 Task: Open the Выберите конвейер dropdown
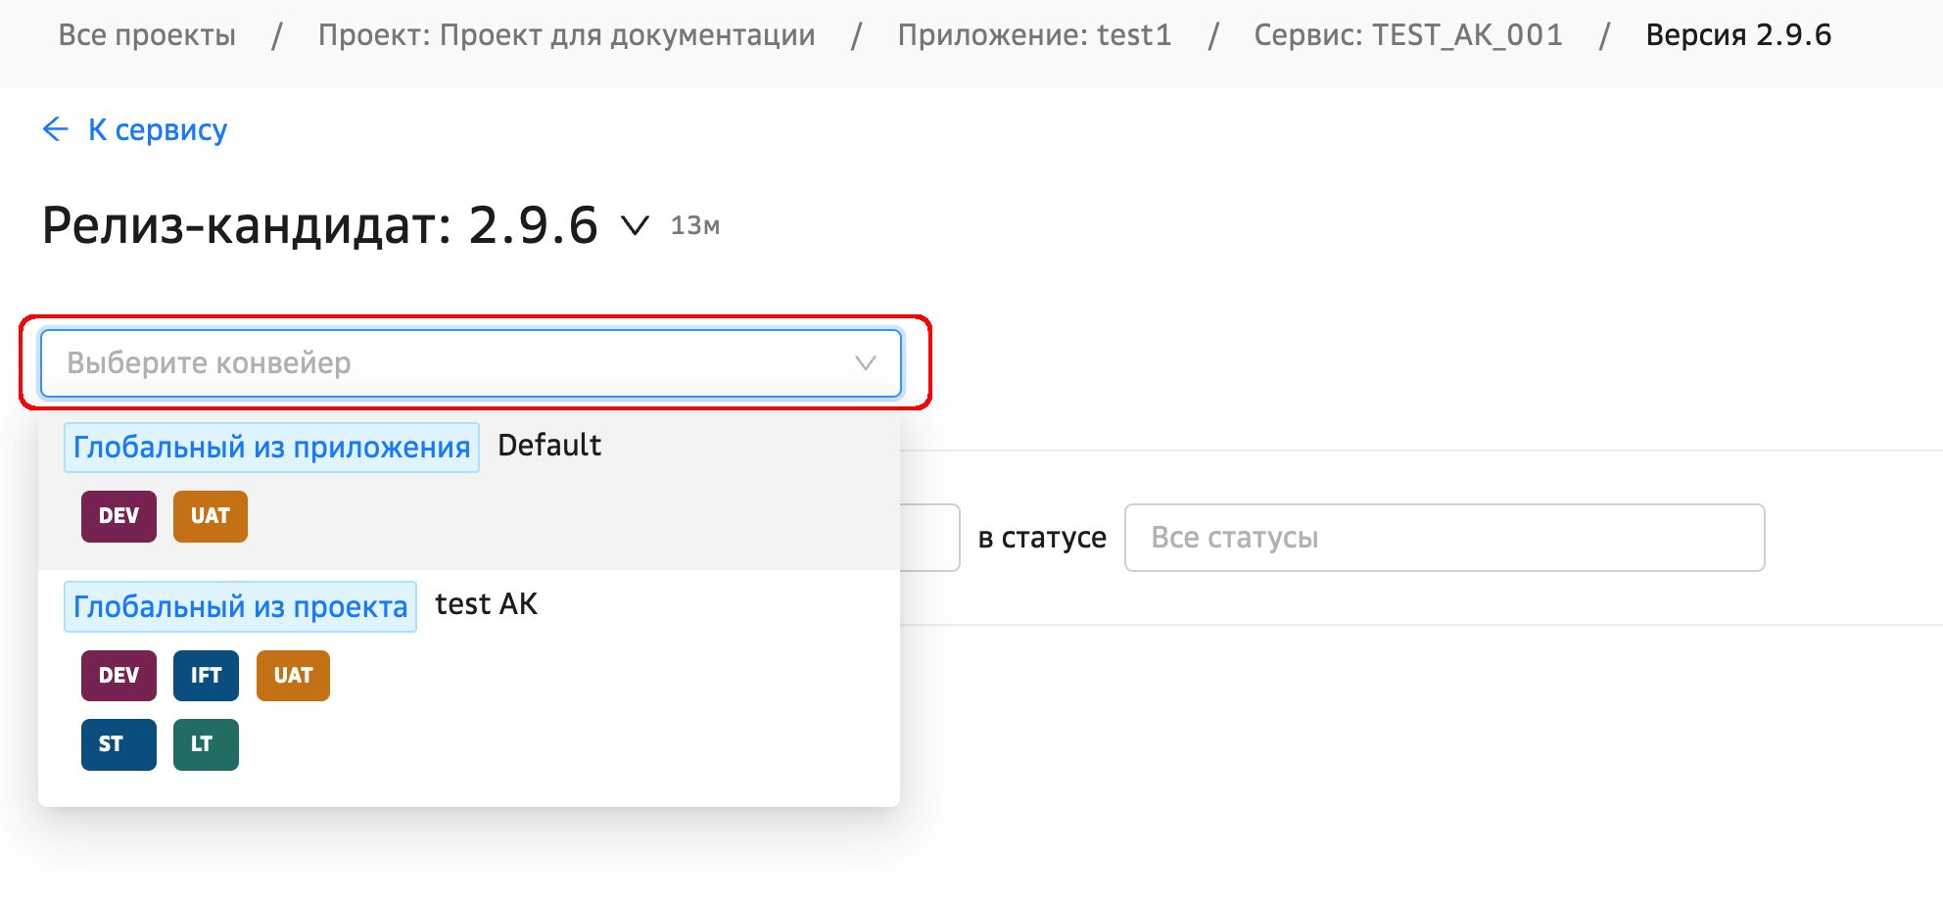tap(450, 363)
